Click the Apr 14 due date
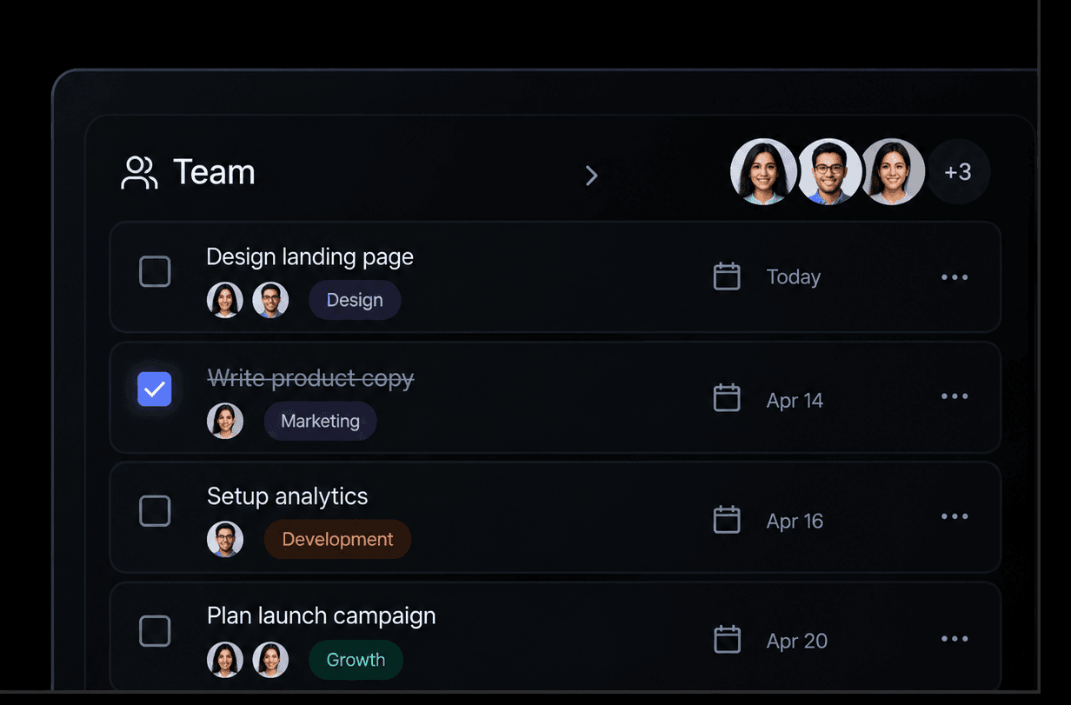 coord(795,401)
